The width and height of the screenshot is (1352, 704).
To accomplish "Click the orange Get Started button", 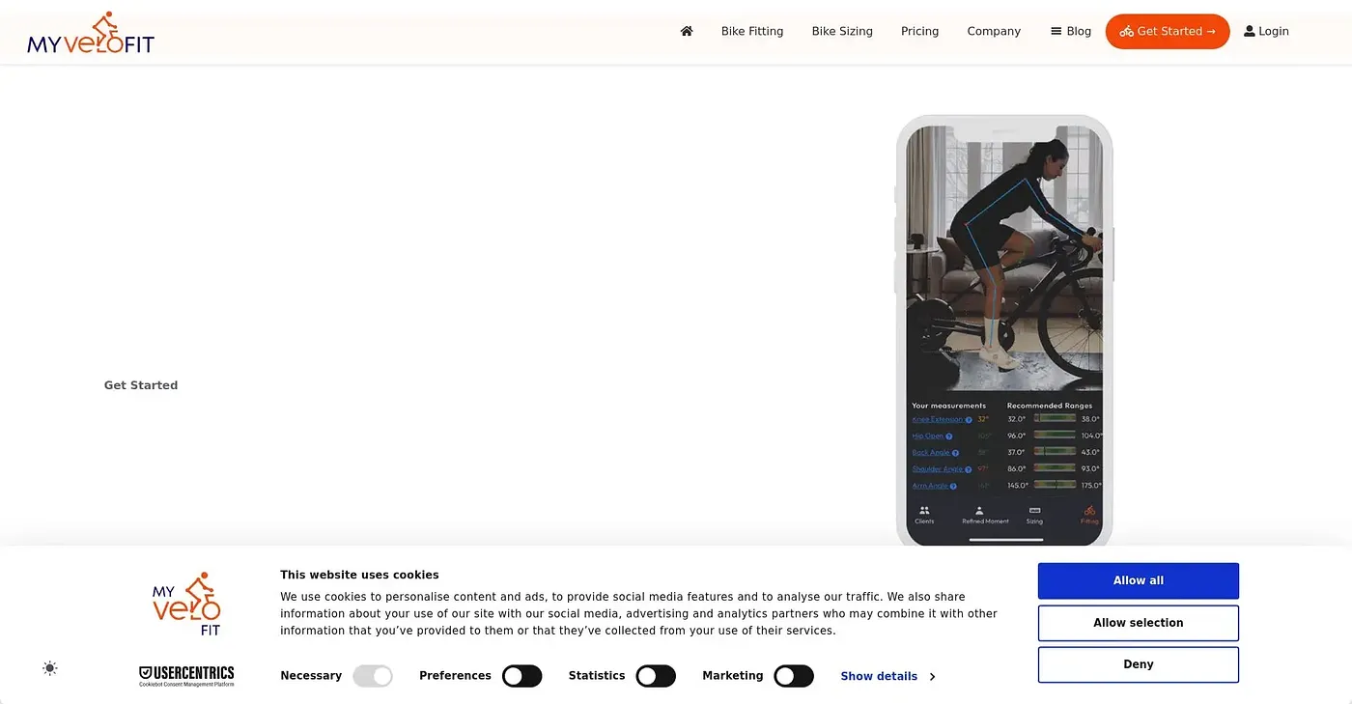I will point(1168,31).
